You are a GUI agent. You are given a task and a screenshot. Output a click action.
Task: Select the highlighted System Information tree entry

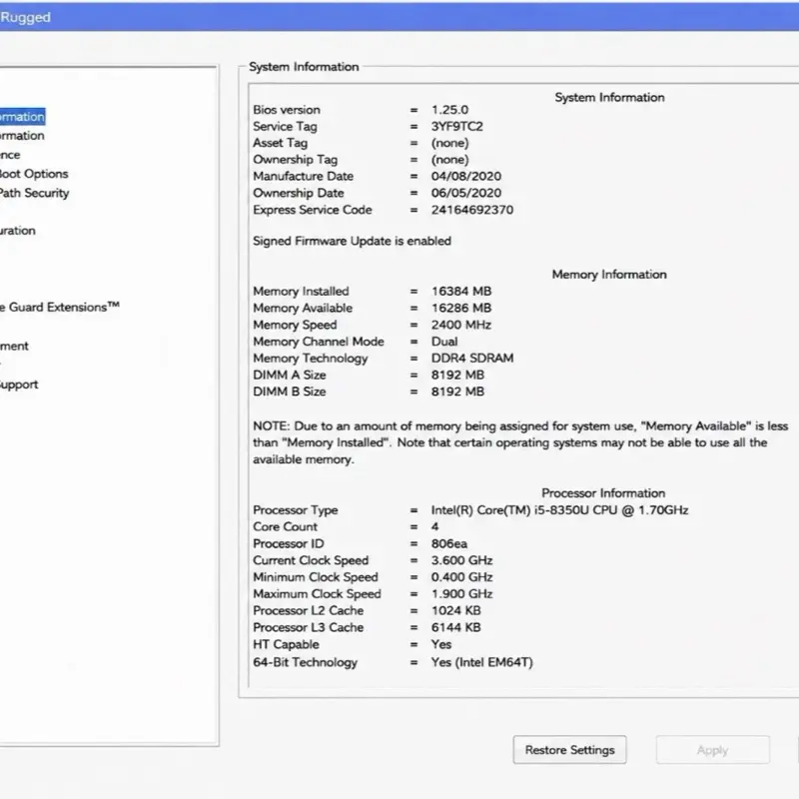pyautogui.click(x=22, y=117)
